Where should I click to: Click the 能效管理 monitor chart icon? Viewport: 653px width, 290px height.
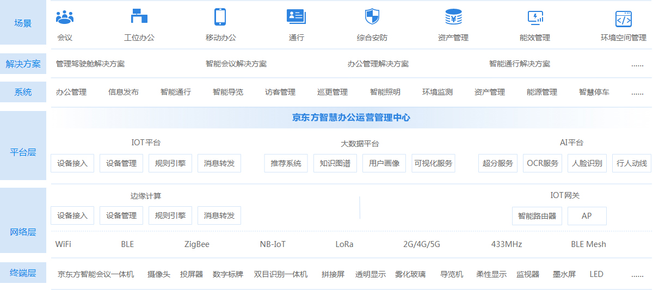coord(535,18)
